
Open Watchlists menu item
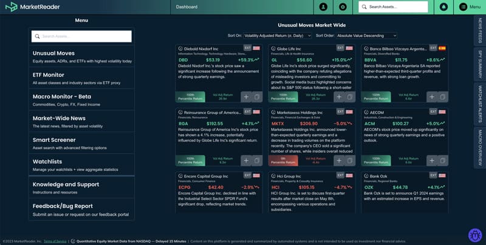81,165
